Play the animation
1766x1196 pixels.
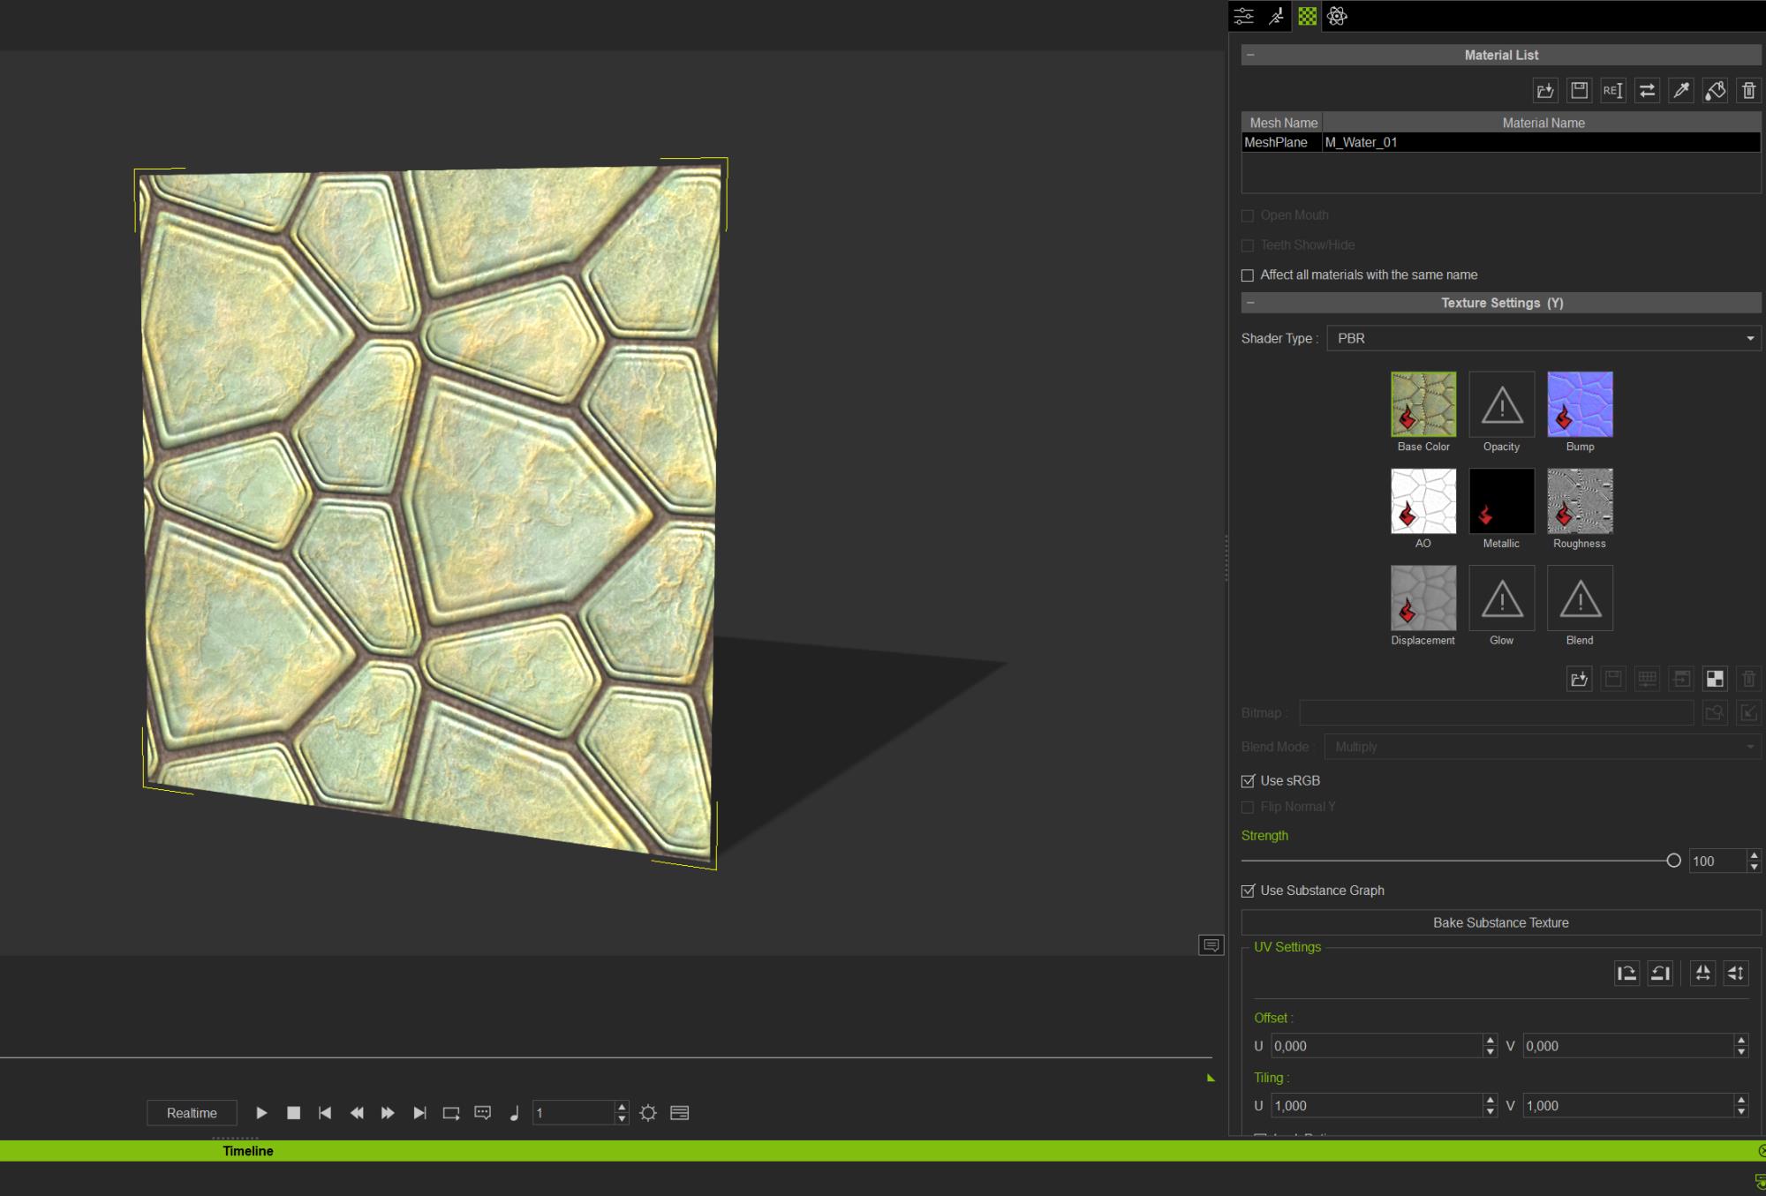pos(261,1113)
